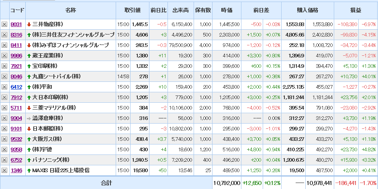Click the 購入価格 column header
378x189 pixels.
(307, 10)
